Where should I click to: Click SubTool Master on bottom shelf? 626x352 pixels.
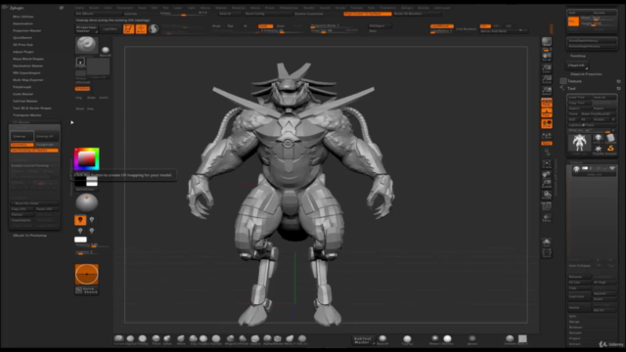click(x=363, y=340)
